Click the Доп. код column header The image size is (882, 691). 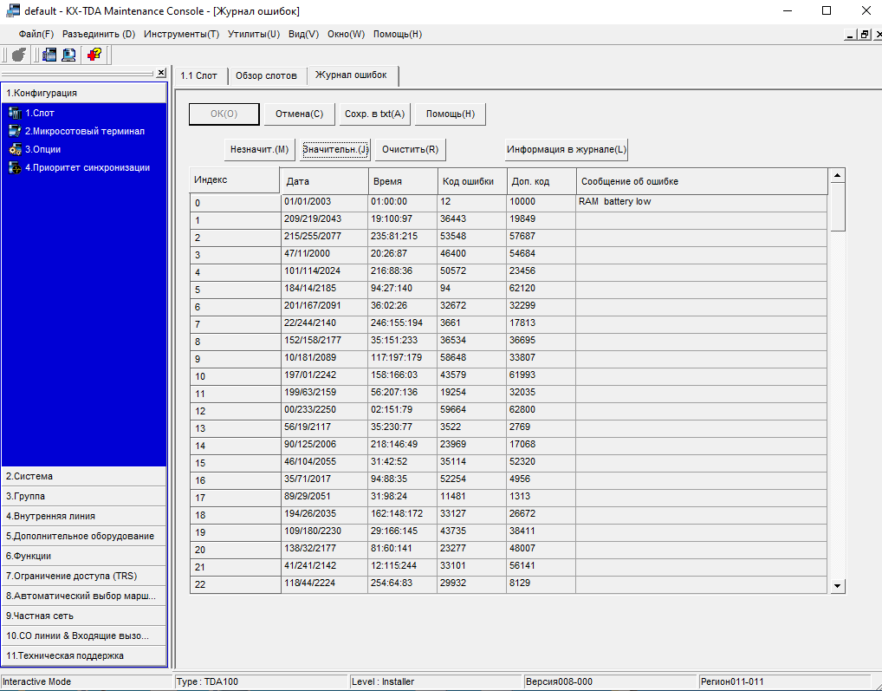(542, 181)
